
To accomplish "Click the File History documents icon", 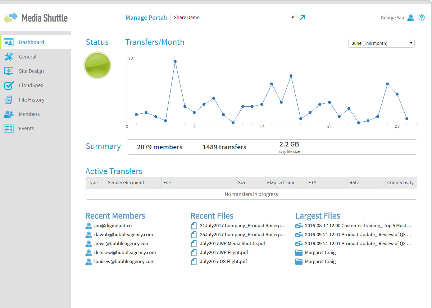I will click(x=9, y=100).
